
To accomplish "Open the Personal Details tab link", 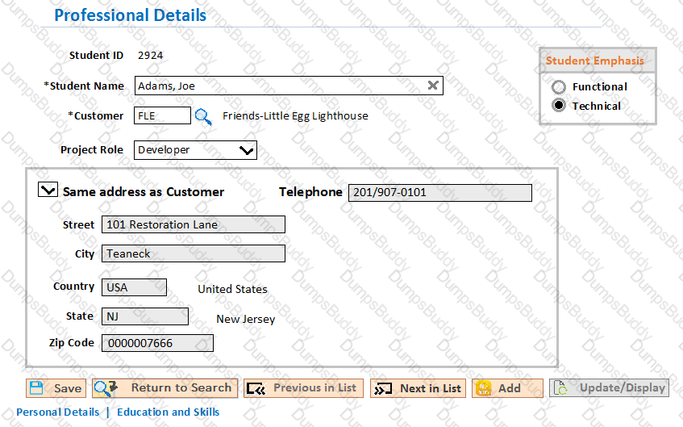I will (57, 412).
